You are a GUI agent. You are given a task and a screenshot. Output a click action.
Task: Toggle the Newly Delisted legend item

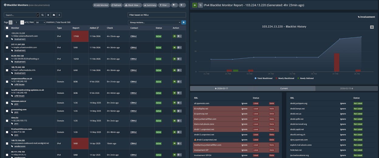pos(305,78)
